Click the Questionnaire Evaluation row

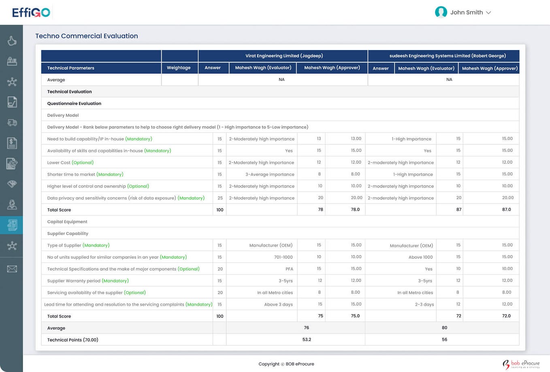tap(280, 104)
